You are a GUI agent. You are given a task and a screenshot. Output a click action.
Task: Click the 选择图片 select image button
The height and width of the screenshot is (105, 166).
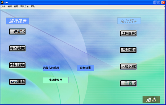[x=128, y=34]
